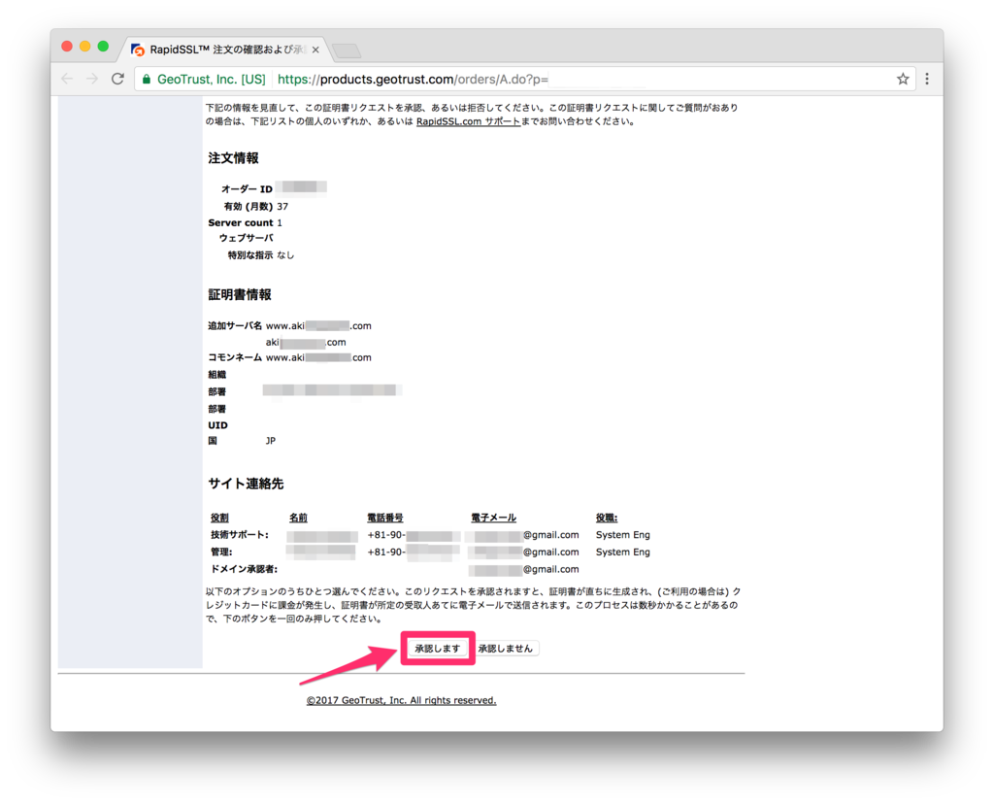Image resolution: width=994 pixels, height=804 pixels.
Task: Click the 有効 (月数) value 37
Action: pyautogui.click(x=282, y=206)
